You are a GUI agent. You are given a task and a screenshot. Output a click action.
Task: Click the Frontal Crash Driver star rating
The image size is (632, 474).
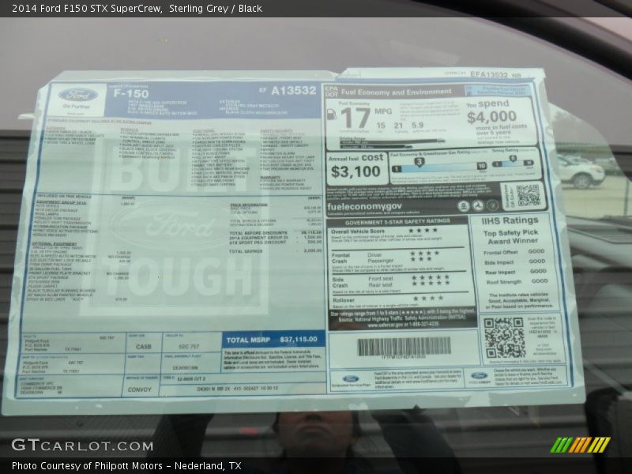(x=424, y=253)
